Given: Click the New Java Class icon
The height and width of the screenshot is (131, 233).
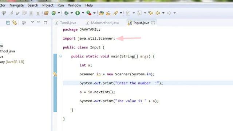Looking at the screenshot, I should pos(54,13).
